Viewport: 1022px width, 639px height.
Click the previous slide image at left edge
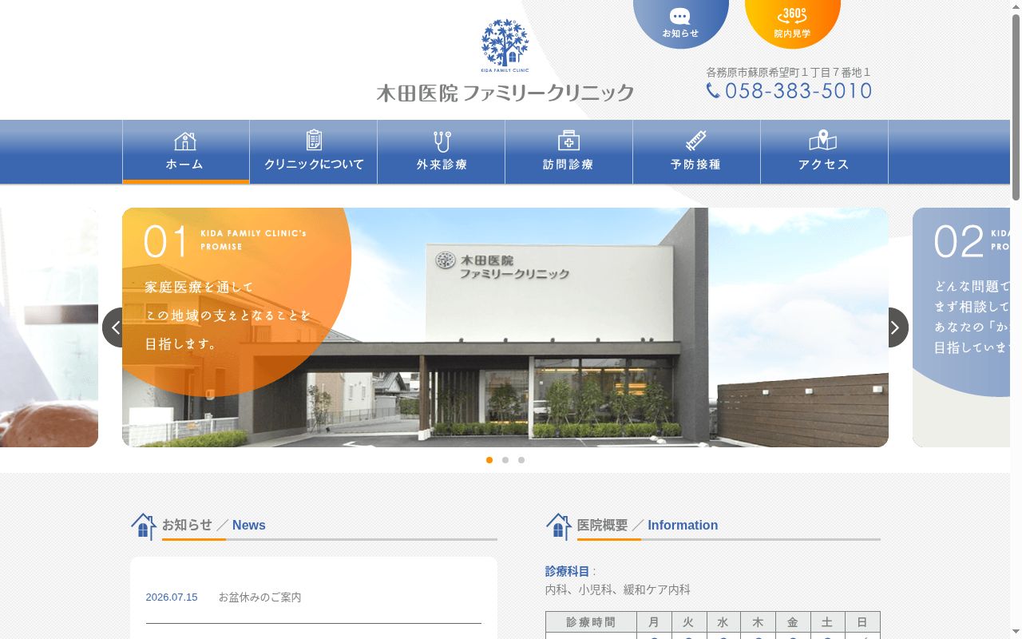[x=49, y=327]
